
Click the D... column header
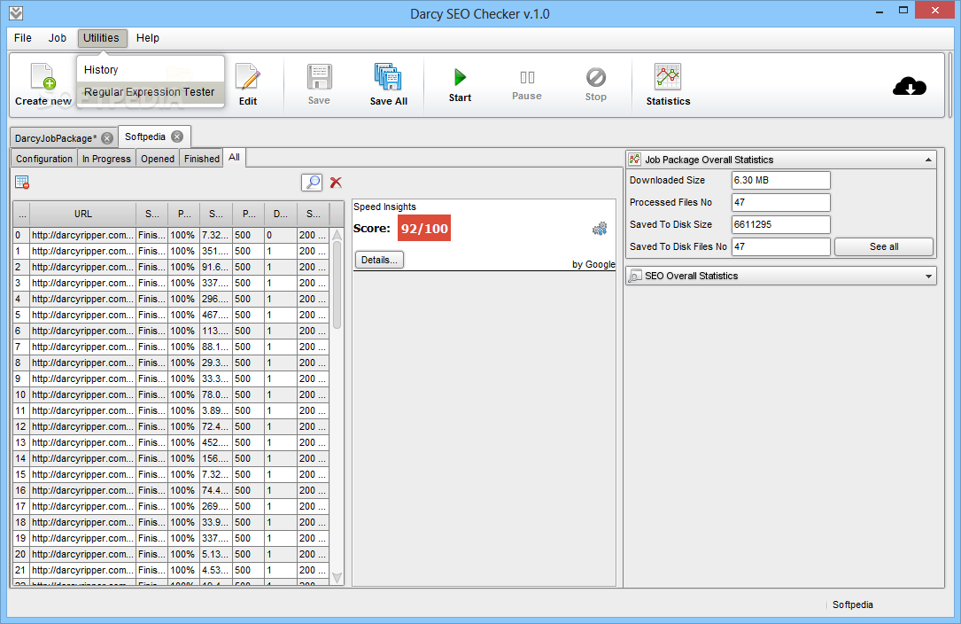pos(281,214)
